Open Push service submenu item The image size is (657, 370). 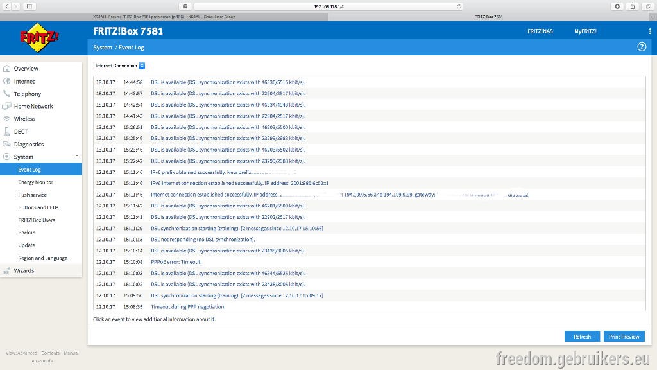click(x=32, y=195)
